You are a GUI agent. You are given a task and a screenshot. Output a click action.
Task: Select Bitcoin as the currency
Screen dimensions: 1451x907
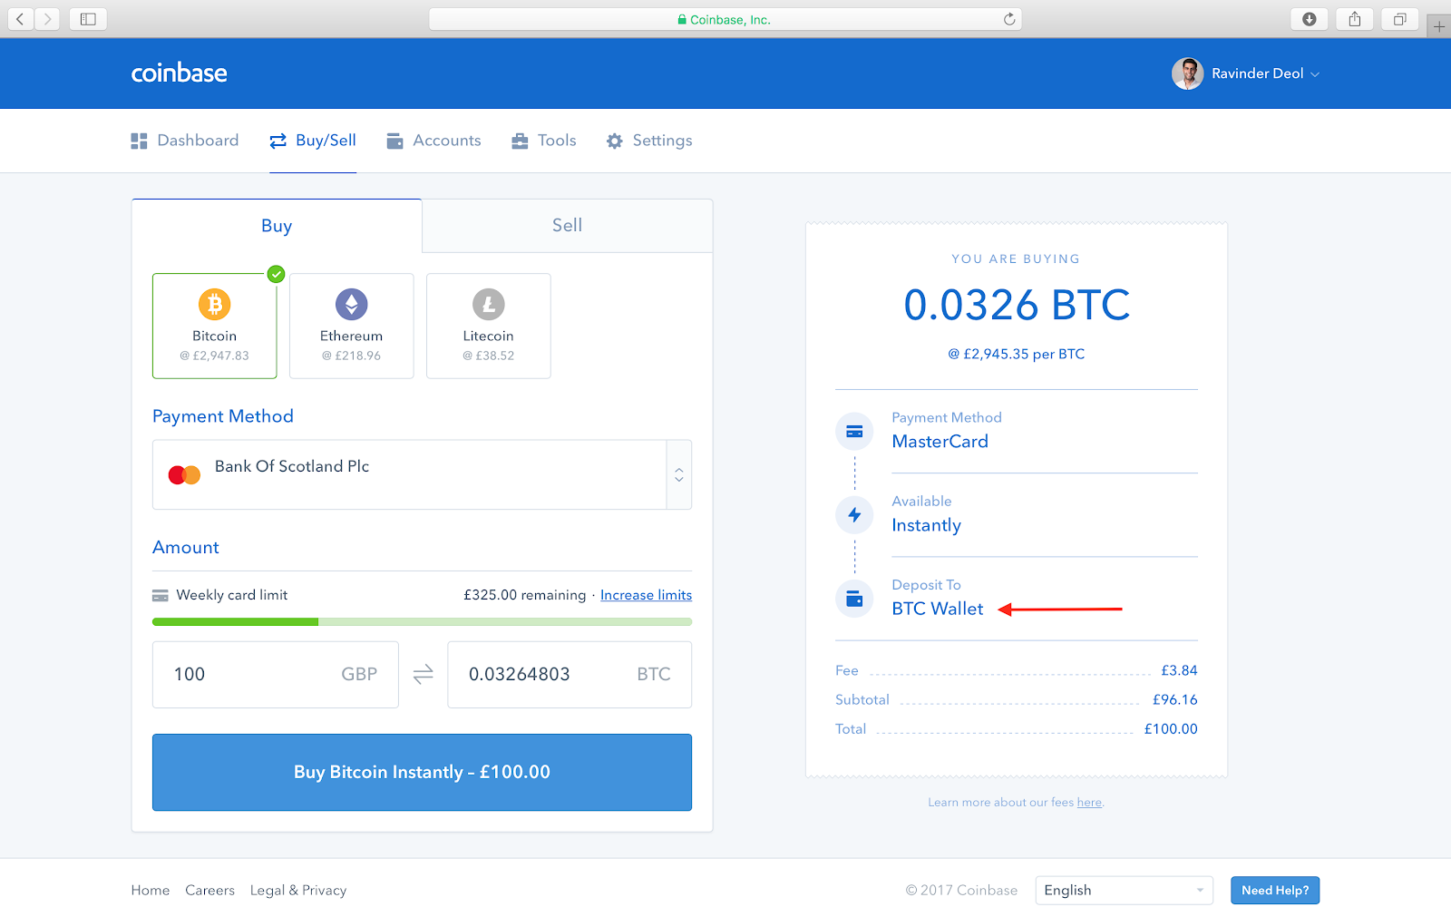click(215, 326)
